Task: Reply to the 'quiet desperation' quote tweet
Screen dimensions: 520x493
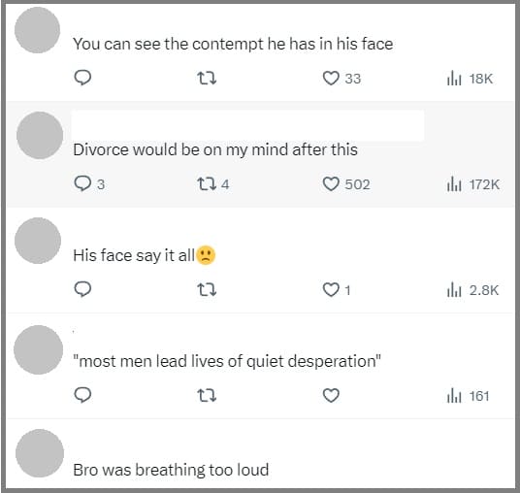Action: [x=82, y=395]
